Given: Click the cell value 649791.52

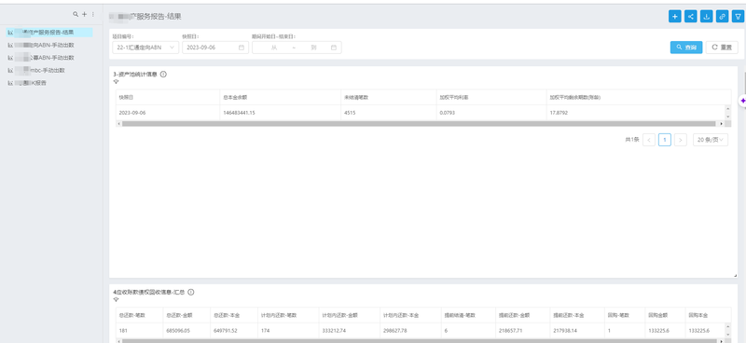Looking at the screenshot, I should coord(226,331).
